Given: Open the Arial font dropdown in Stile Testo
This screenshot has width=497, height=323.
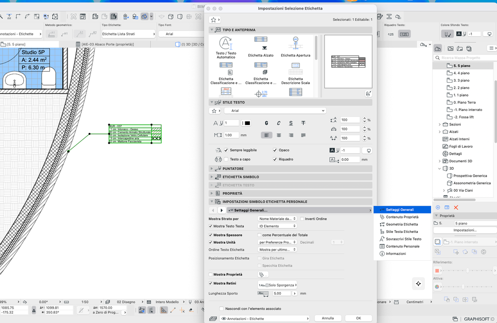Looking at the screenshot, I should click(275, 110).
